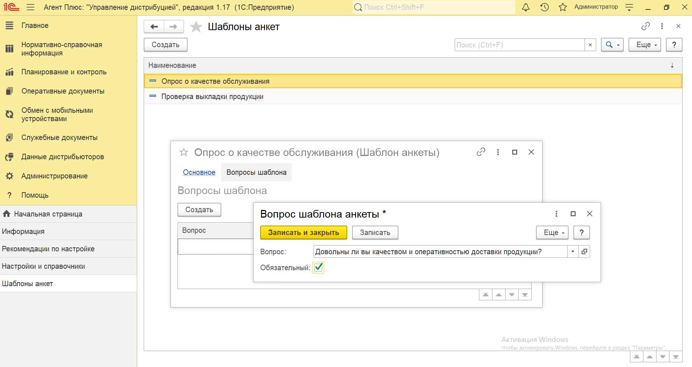Switch to Настройки и справочники page
This screenshot has height=367, width=692.
(x=68, y=266)
